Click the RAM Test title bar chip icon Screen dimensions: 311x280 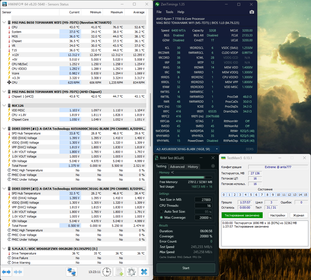pos(157,158)
